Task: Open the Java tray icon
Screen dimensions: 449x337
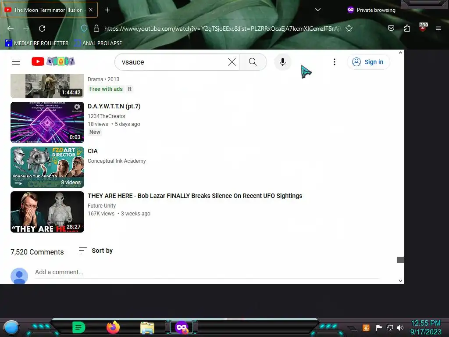Action: coord(366,327)
